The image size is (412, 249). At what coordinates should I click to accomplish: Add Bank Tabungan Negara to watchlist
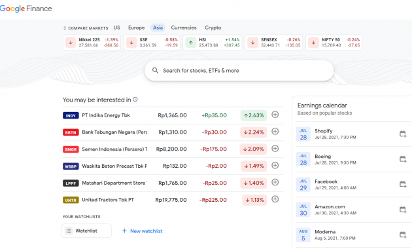[275, 131]
